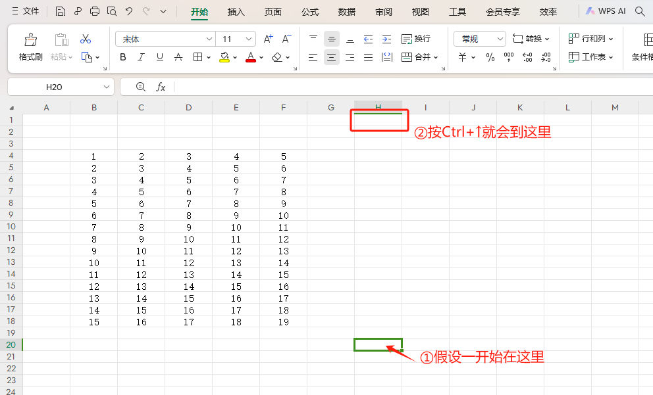Toggle center horizontal alignment
Screen dimensions: 653x395
(332, 57)
